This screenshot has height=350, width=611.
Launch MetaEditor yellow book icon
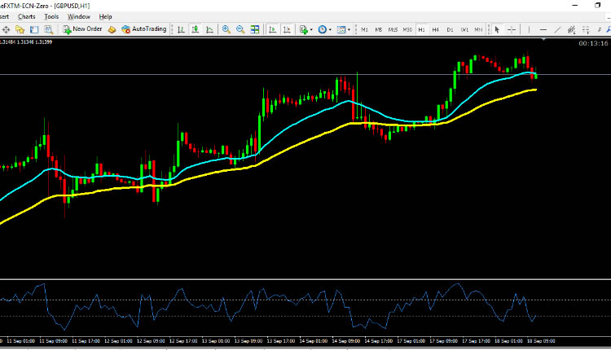click(112, 29)
